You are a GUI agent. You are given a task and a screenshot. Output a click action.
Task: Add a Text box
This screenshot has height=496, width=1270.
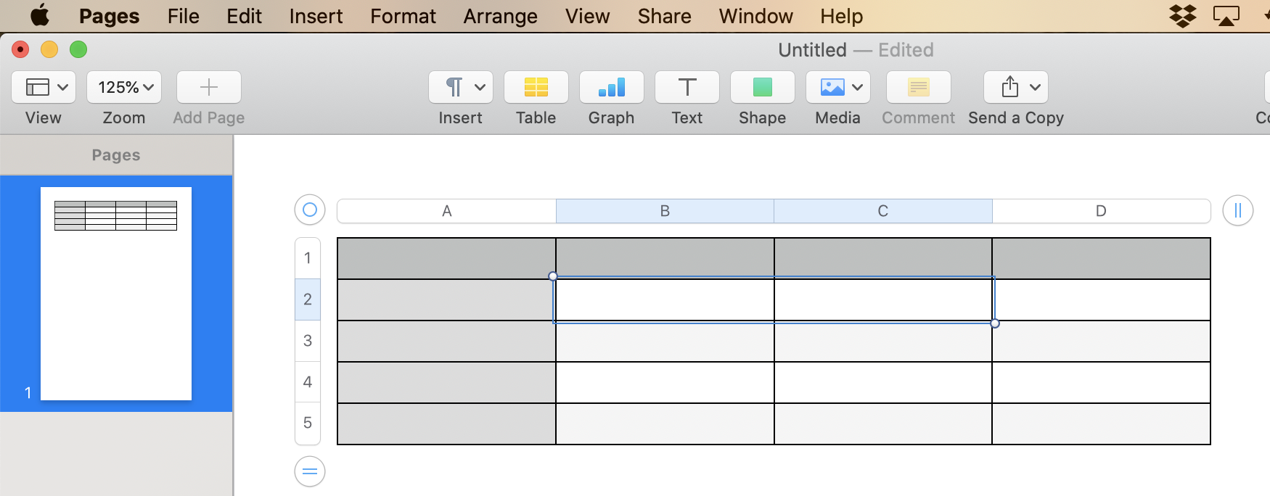tap(687, 88)
